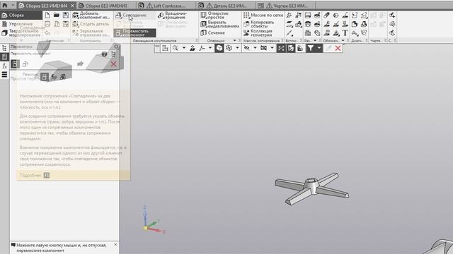453x254 pixels.
Task: Click Вырезать выдавливанием command
Action: (220, 24)
